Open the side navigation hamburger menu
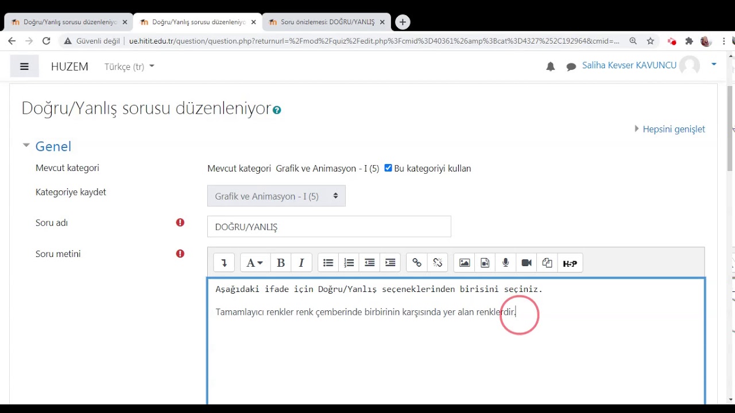 [24, 67]
